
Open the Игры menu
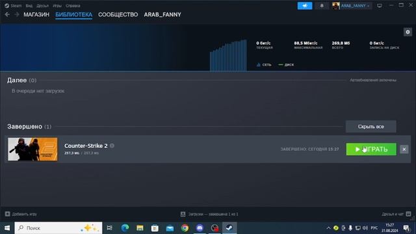click(57, 6)
